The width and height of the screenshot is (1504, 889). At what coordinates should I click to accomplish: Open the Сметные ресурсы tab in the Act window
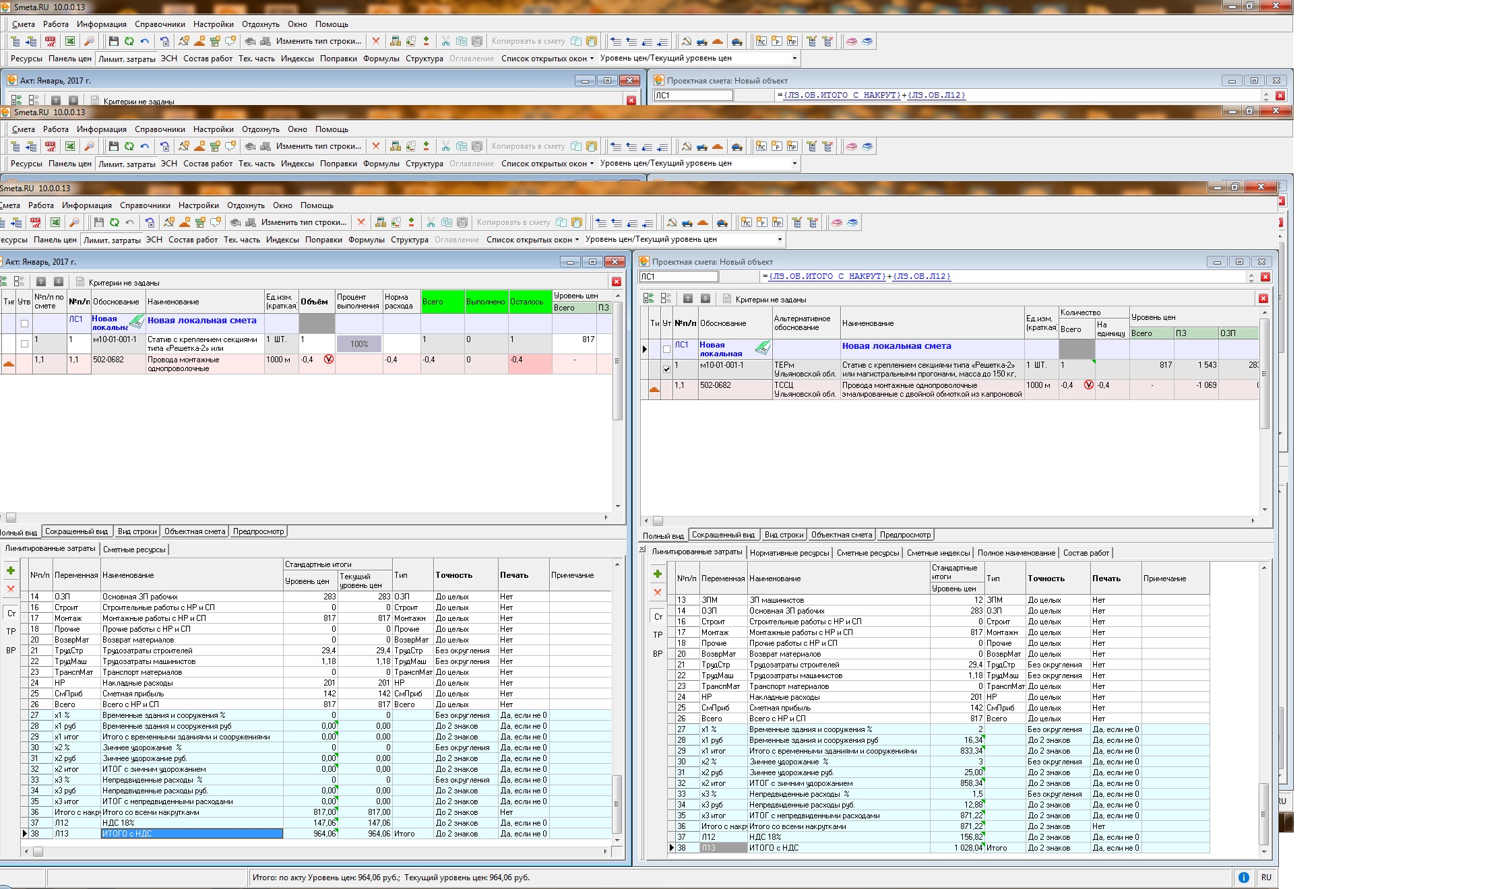[134, 550]
